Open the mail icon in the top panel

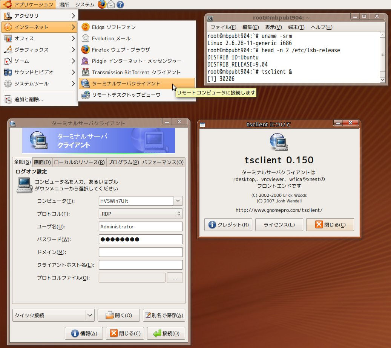pyautogui.click(x=111, y=5)
